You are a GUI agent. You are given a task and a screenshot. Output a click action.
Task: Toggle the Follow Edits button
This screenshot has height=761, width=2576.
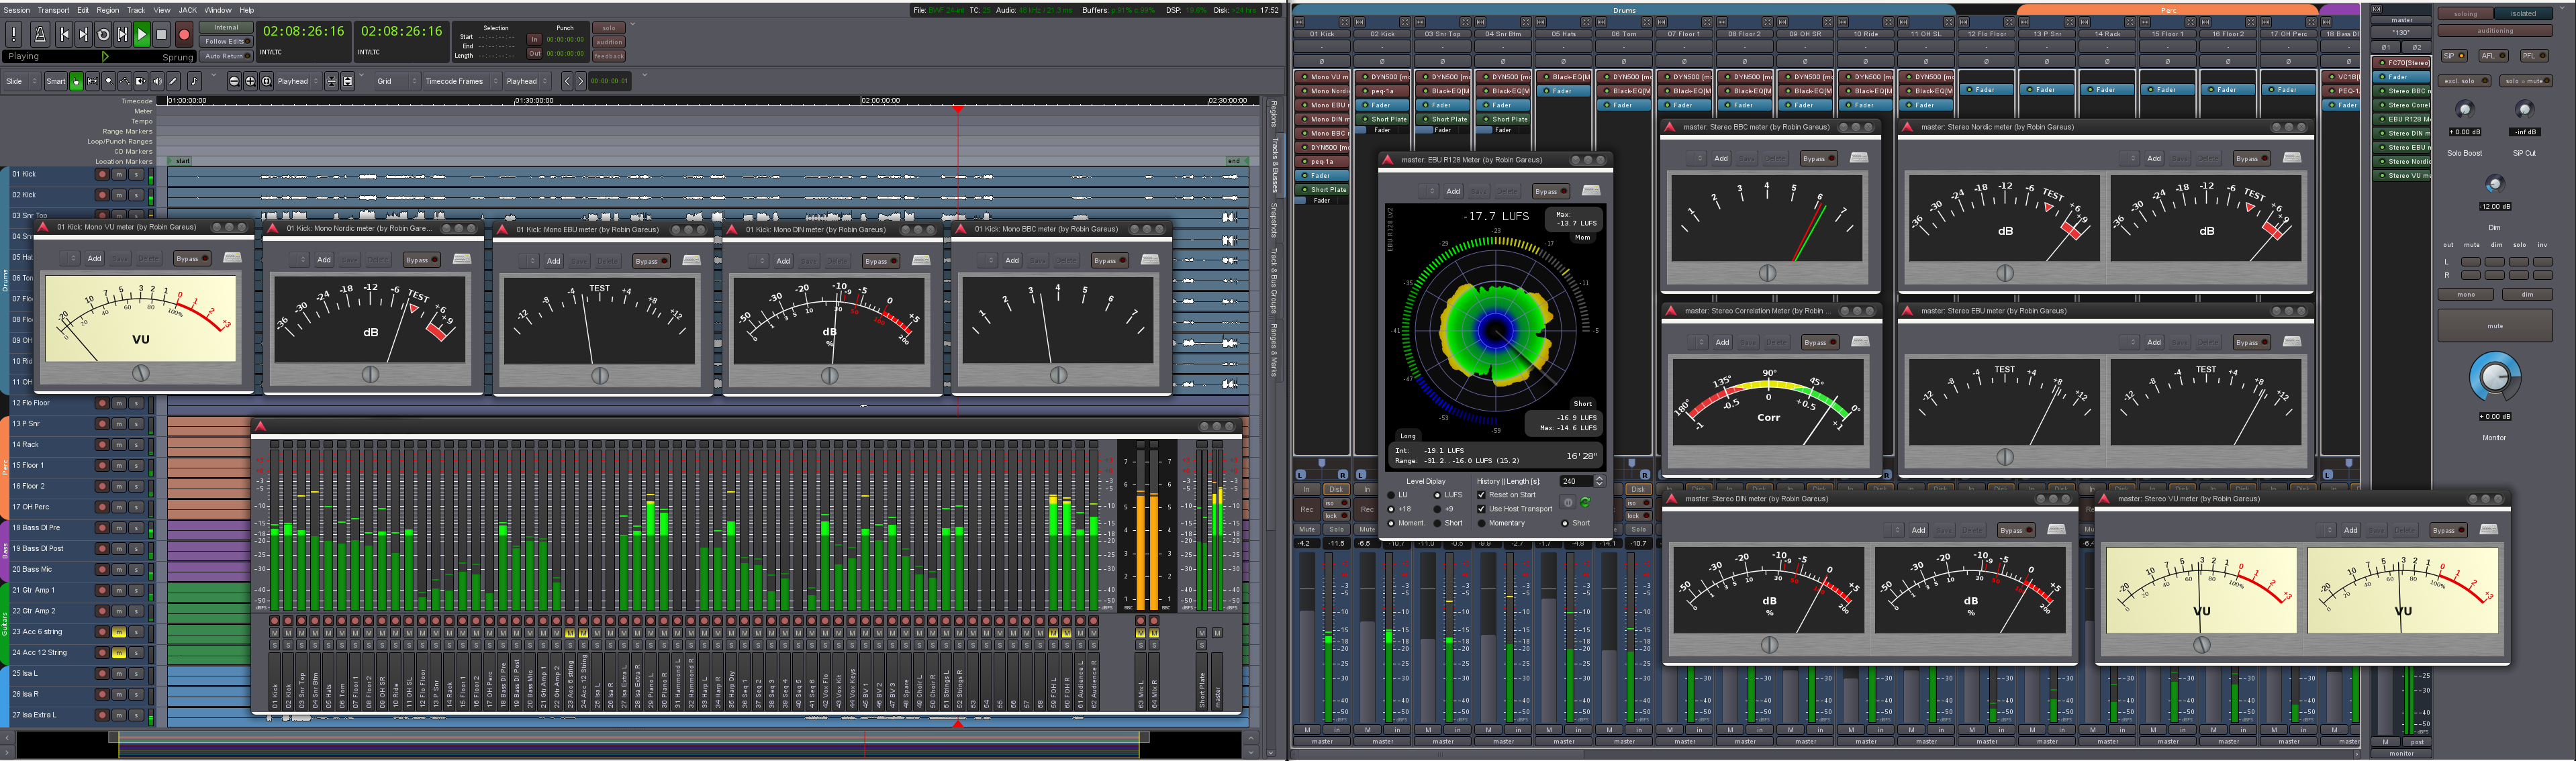[226, 42]
